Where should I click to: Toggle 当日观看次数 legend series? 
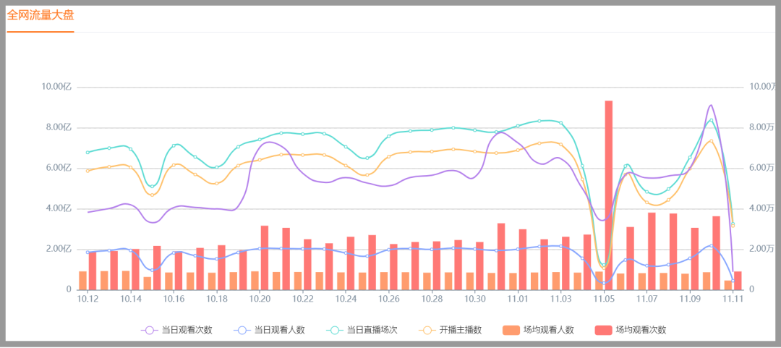177,330
